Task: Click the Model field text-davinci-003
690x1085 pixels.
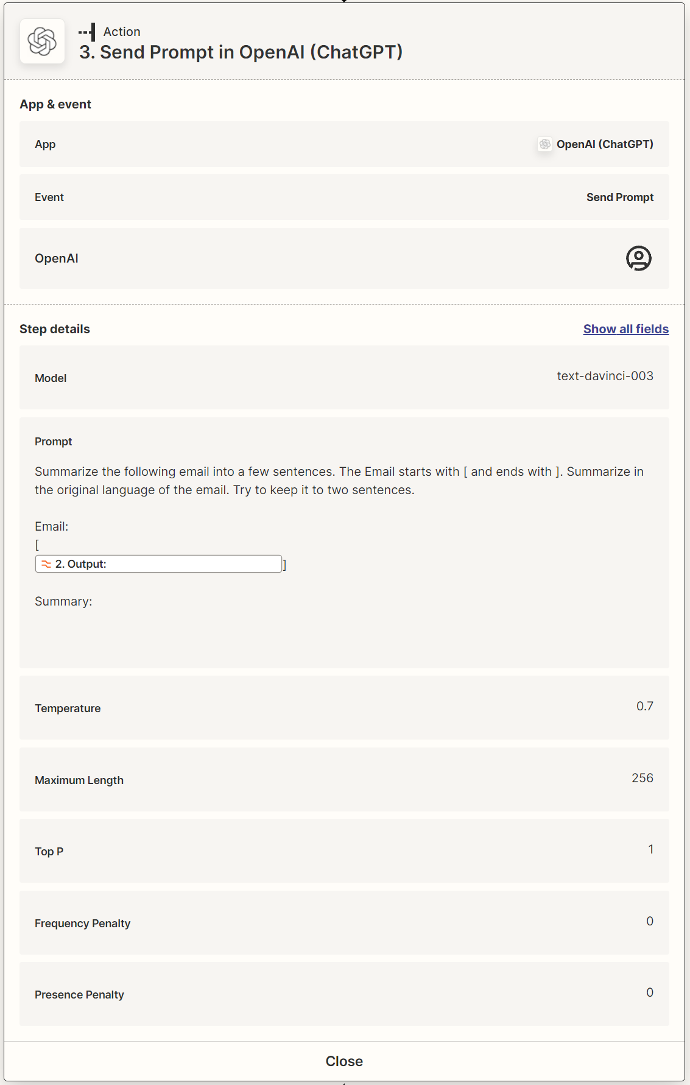Action: pos(604,376)
